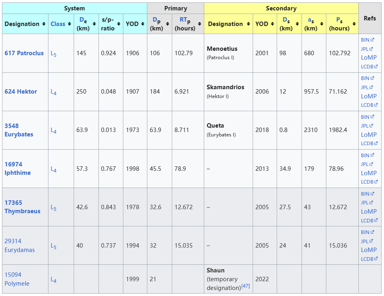
Task: Sort by Class column arrows
Action: (69, 24)
